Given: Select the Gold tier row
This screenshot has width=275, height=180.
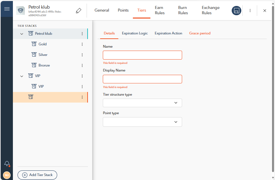Looking at the screenshot, I should point(50,44).
